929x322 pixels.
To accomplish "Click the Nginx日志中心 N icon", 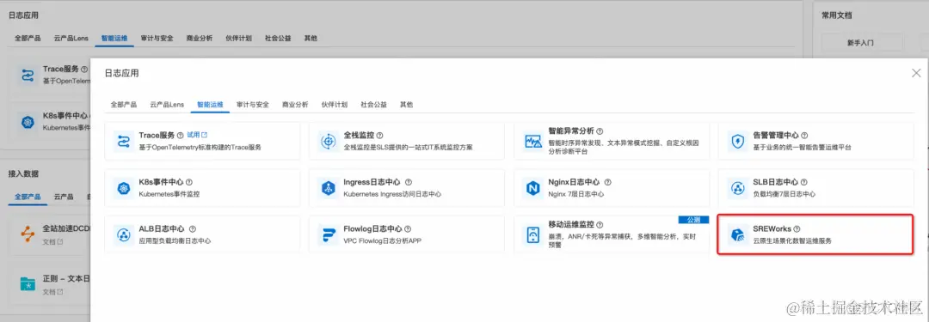I will 533,188.
